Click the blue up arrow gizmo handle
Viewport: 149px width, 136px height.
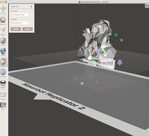[x=99, y=53]
